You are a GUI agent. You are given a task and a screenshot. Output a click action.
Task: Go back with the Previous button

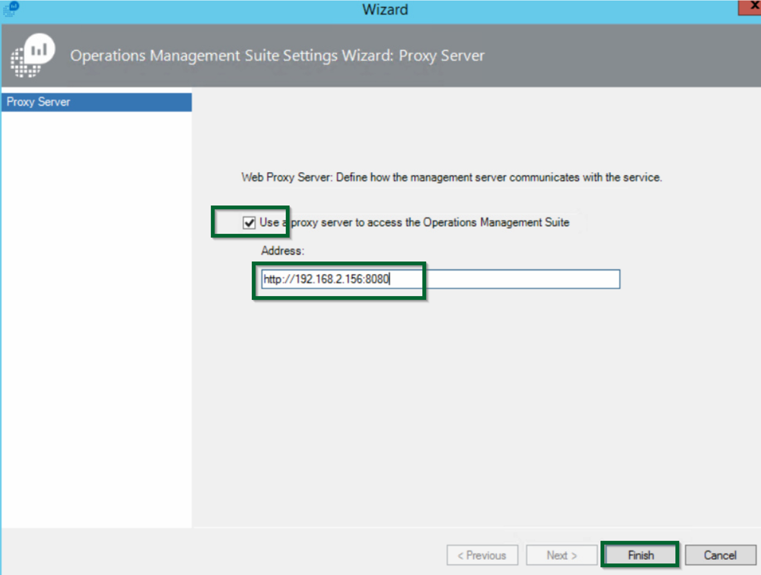[482, 555]
